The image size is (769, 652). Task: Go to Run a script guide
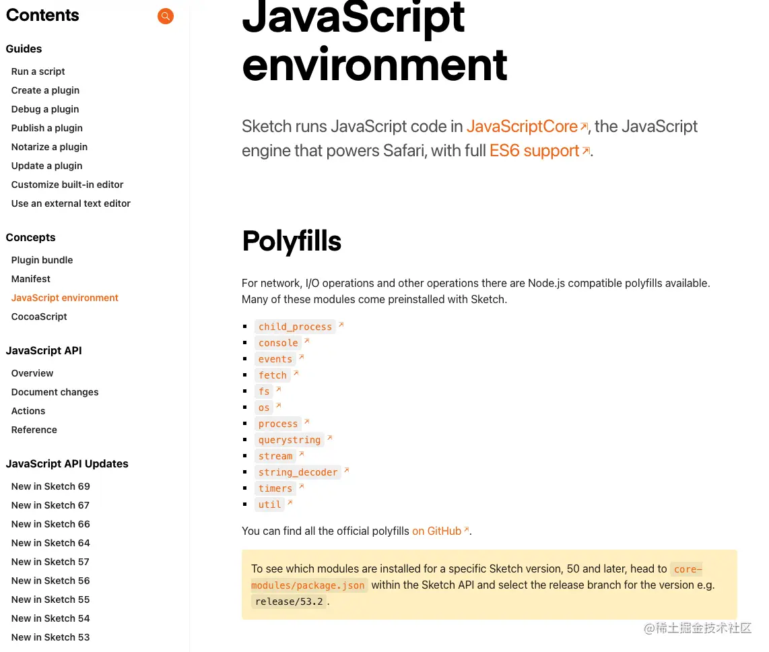point(38,71)
